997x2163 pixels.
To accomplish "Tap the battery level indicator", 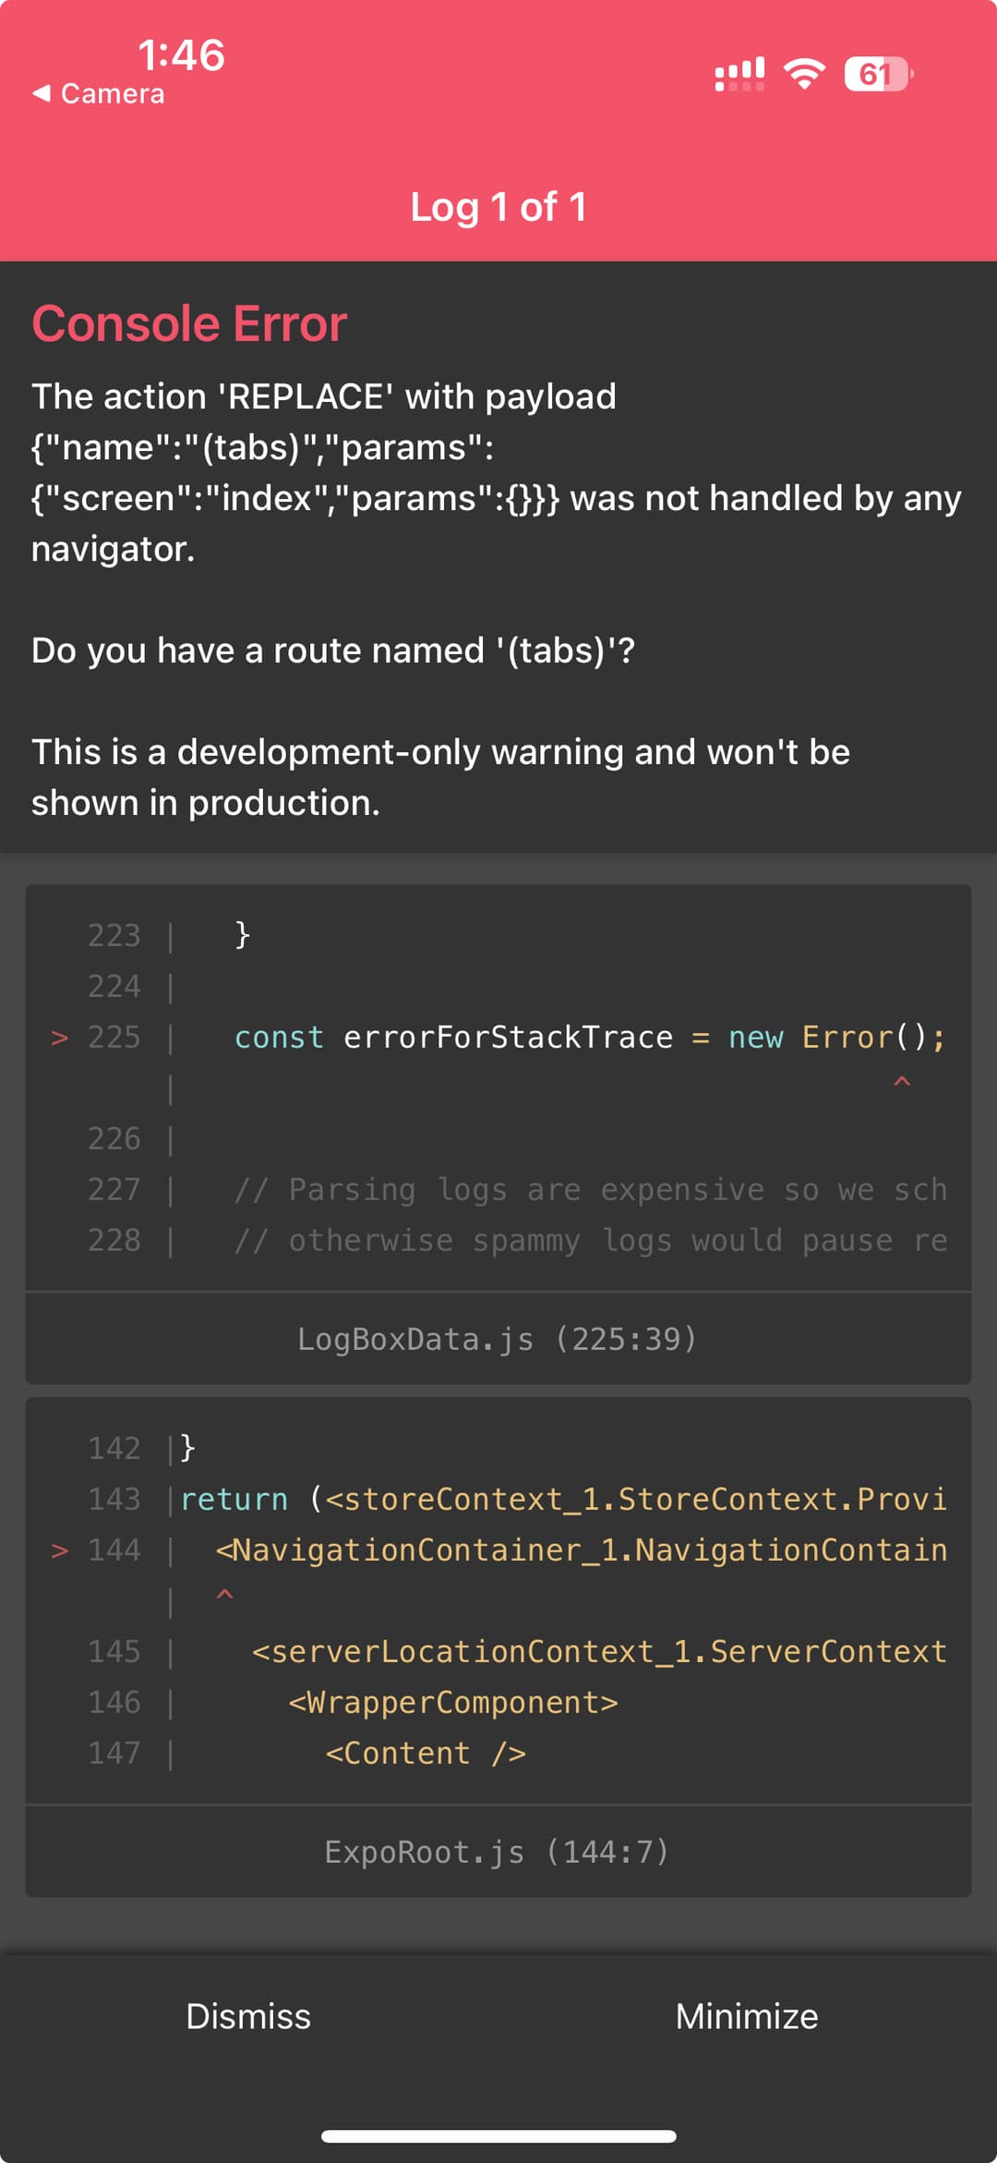I will click(877, 74).
